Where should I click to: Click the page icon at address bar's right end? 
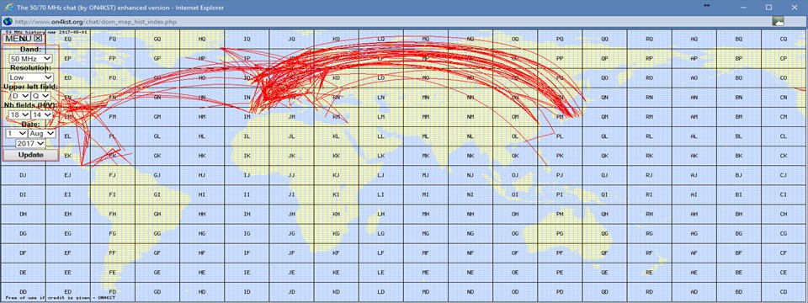coord(778,22)
